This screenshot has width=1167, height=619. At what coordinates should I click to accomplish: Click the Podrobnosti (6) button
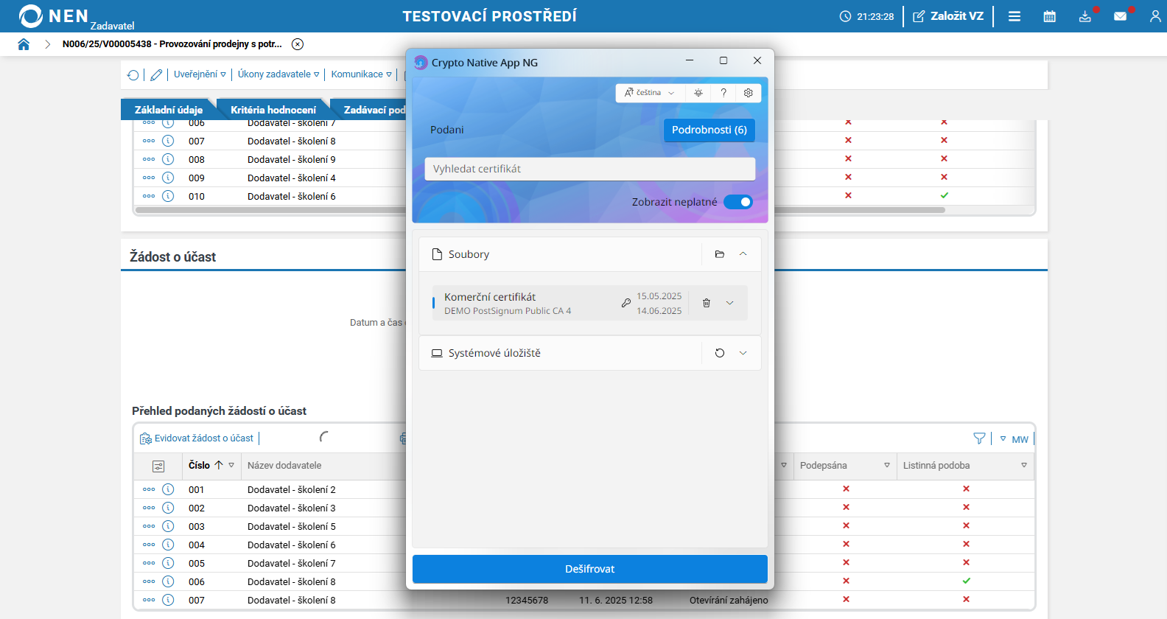point(709,130)
